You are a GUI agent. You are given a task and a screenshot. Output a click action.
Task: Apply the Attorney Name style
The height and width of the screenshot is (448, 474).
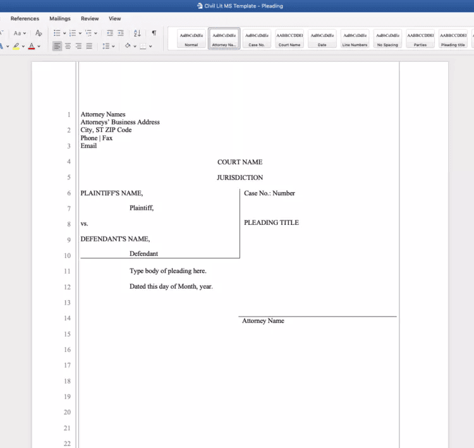224,39
